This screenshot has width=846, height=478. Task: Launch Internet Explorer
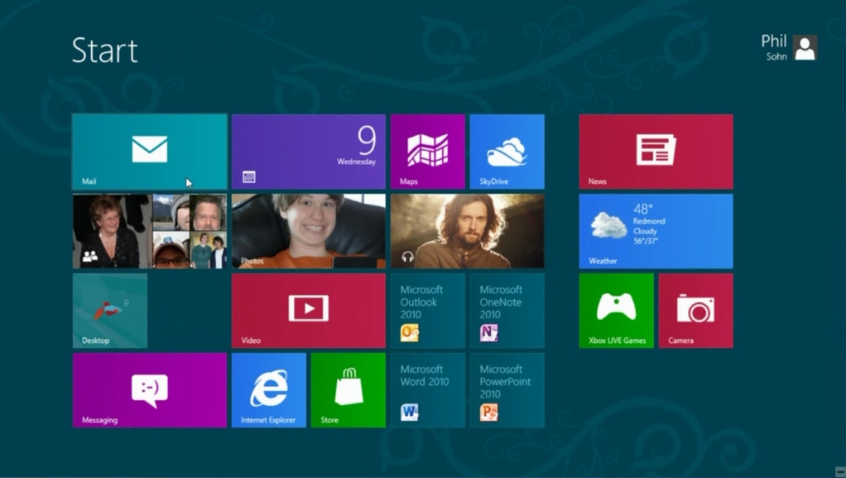coord(268,389)
